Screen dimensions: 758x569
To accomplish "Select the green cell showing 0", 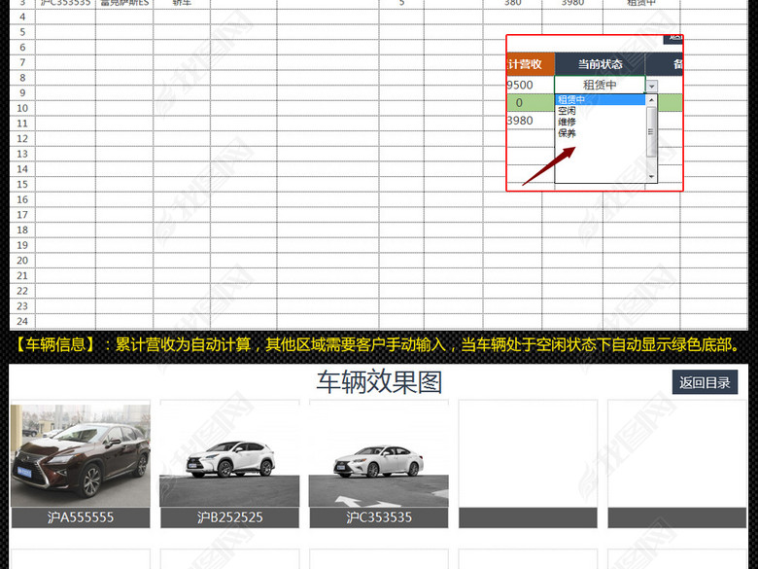I will 531,102.
